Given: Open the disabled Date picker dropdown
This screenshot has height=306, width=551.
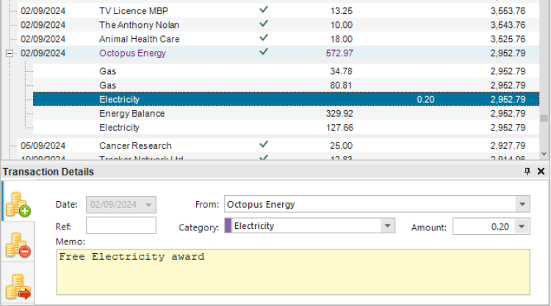Looking at the screenshot, I should pyautogui.click(x=149, y=205).
